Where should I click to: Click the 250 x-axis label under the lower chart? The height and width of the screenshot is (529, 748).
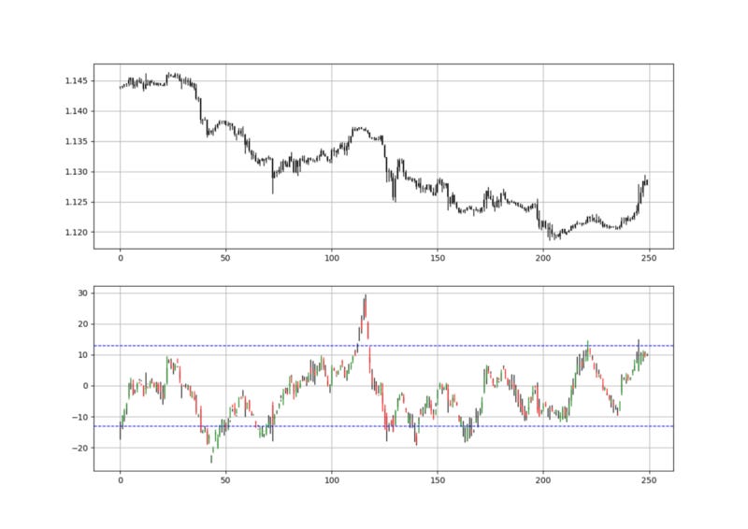(649, 480)
